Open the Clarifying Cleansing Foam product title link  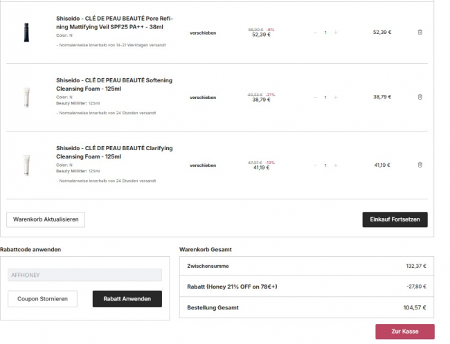coord(114,152)
